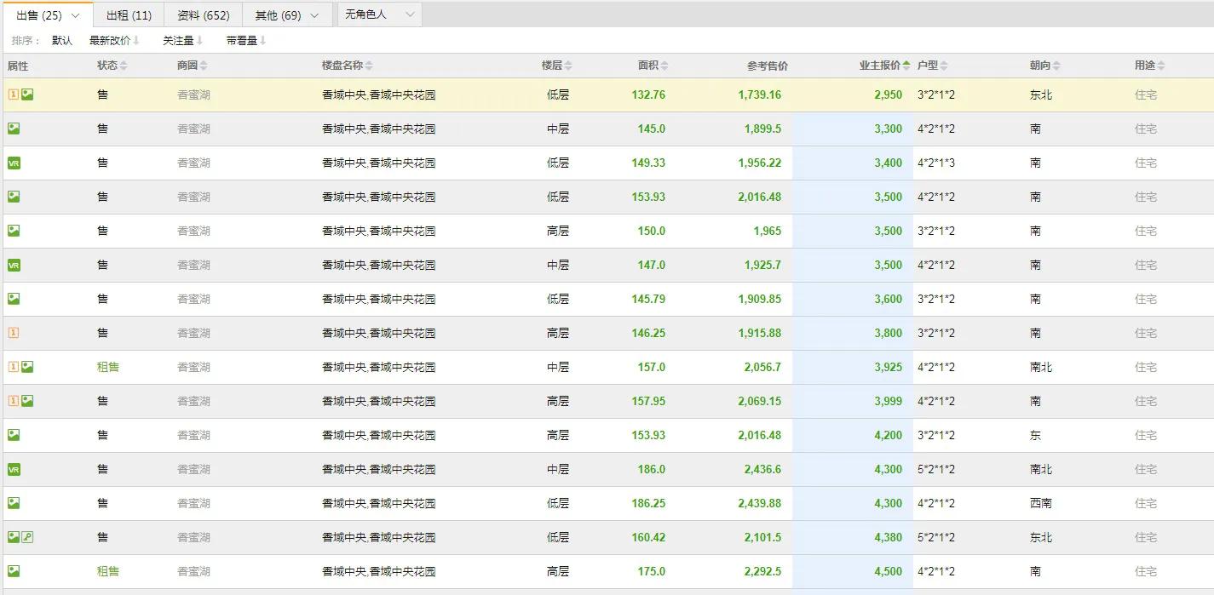Viewport: 1214px width, 595px height.
Task: Select the '1' badge on the 157.0㎡ 租售 row
Action: 14,366
